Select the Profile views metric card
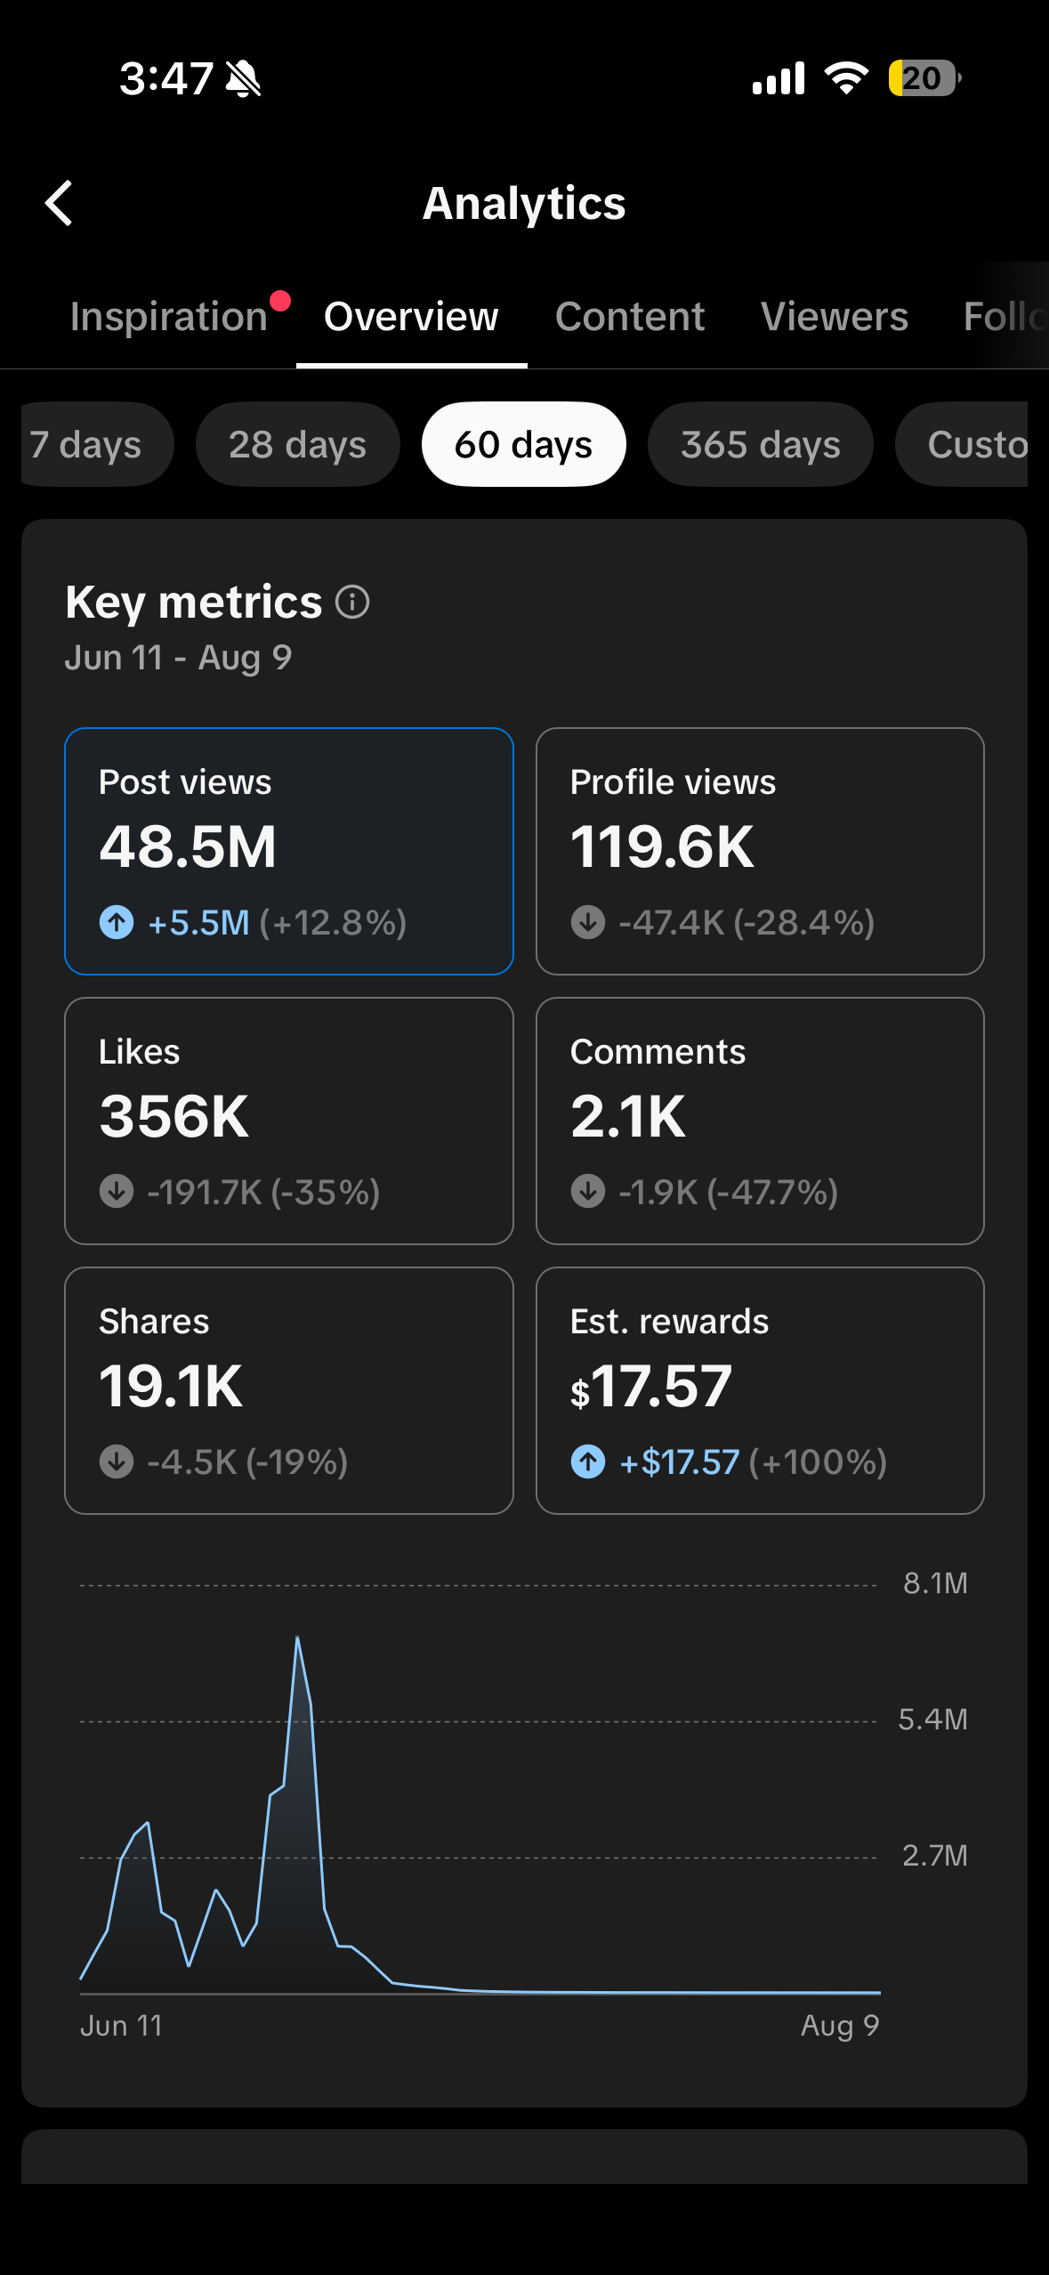 760,851
